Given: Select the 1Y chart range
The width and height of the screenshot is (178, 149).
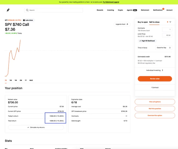Looking at the screenshot, I should pyautogui.click(x=26, y=80).
